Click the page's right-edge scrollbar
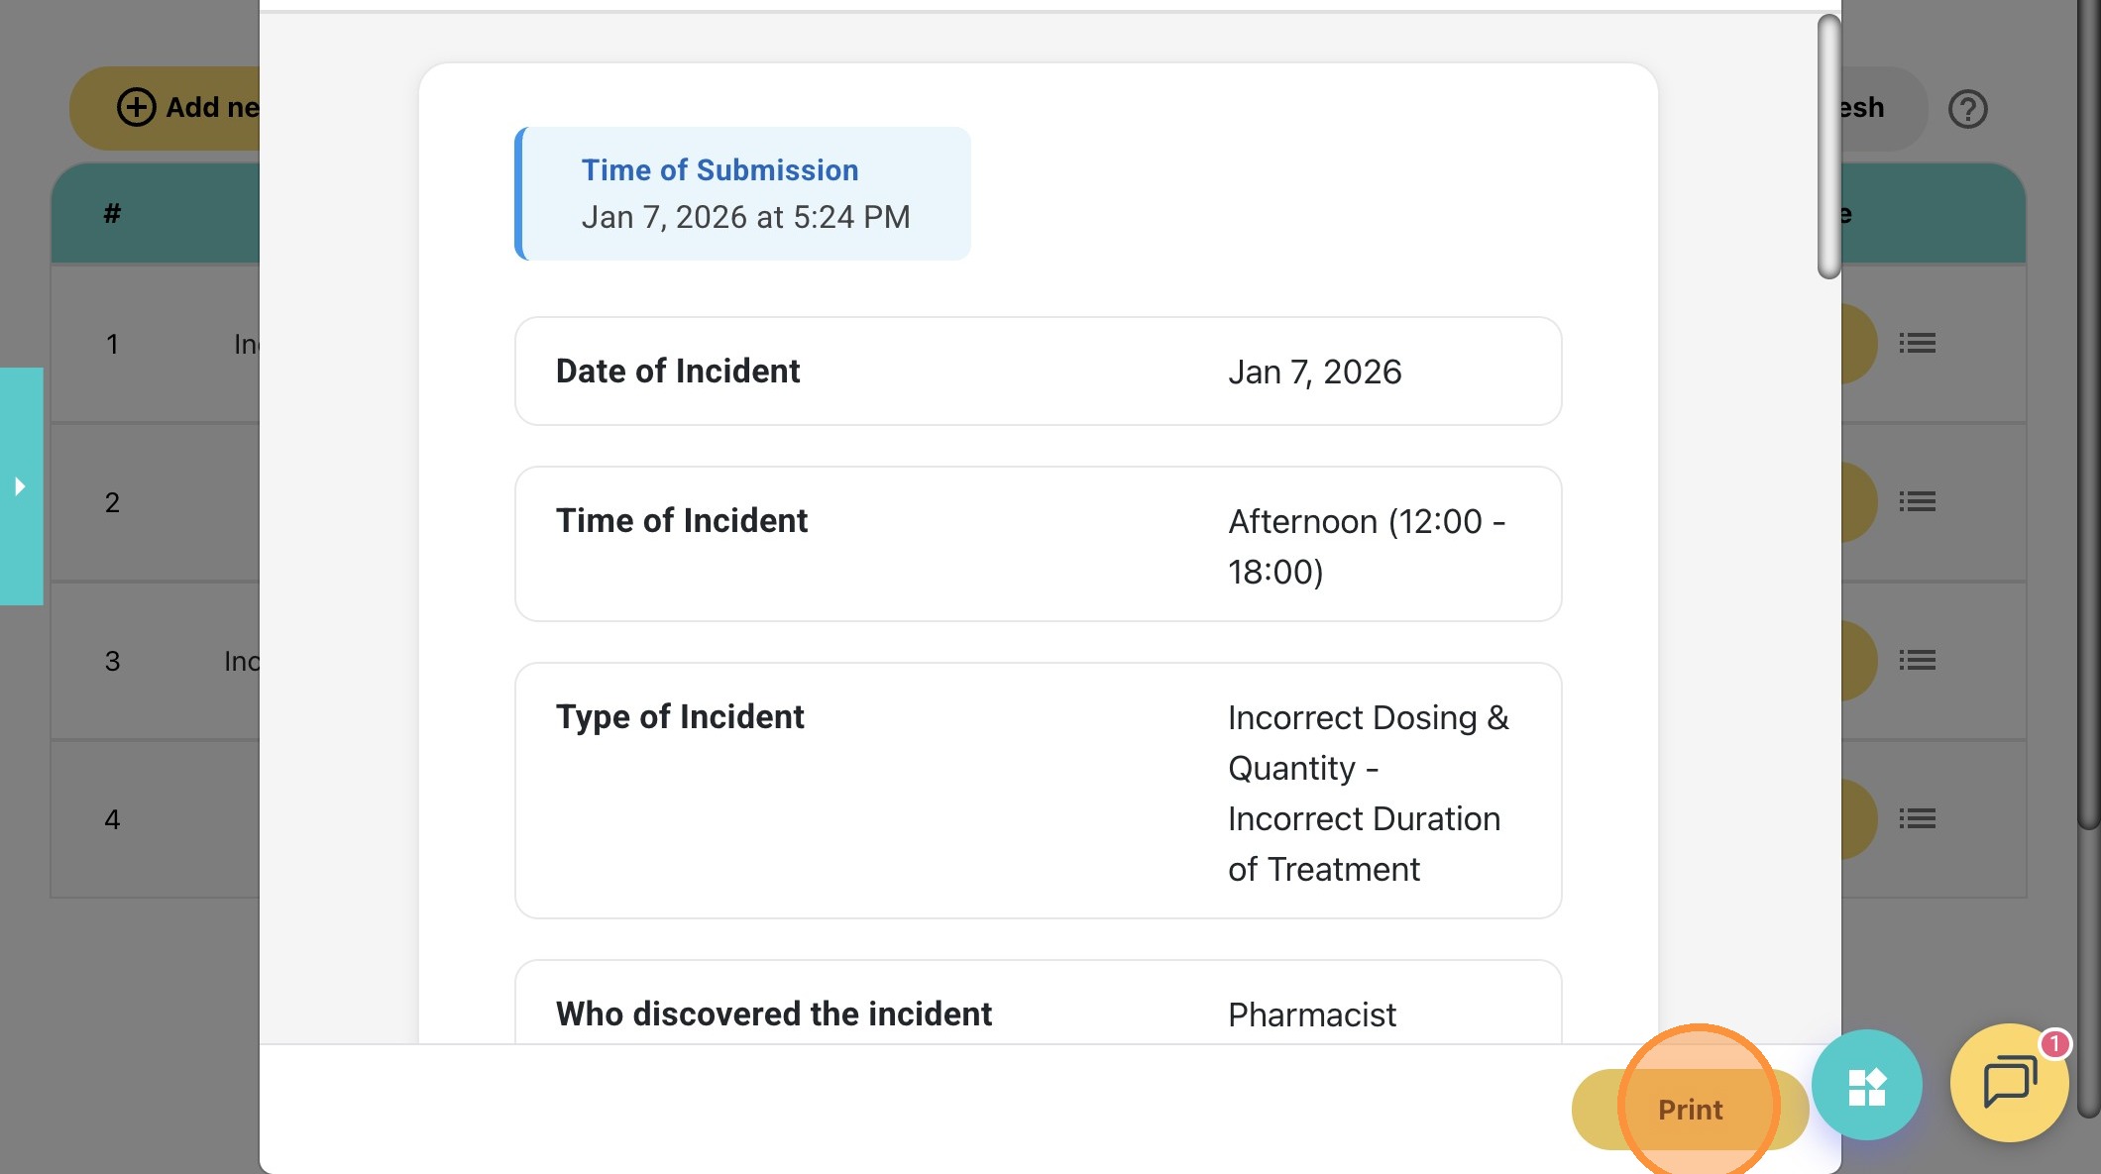Image resolution: width=2101 pixels, height=1174 pixels. pyautogui.click(x=2087, y=416)
